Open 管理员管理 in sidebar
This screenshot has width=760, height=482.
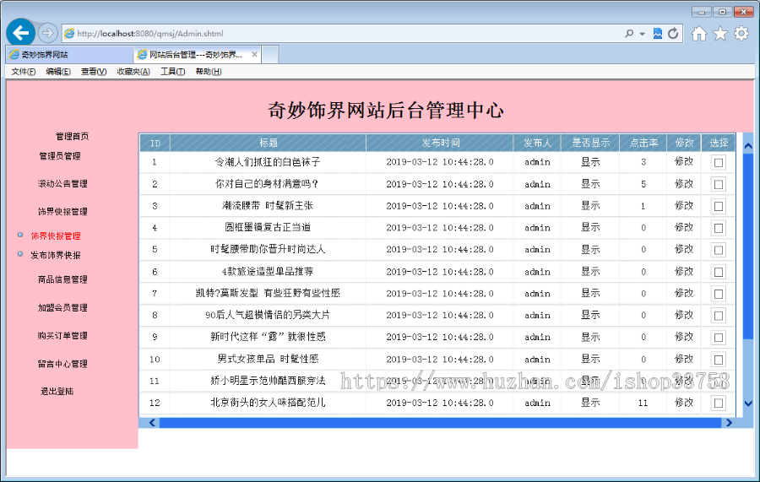click(60, 156)
